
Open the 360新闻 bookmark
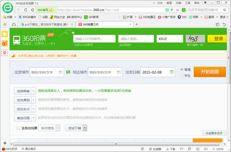point(91,17)
